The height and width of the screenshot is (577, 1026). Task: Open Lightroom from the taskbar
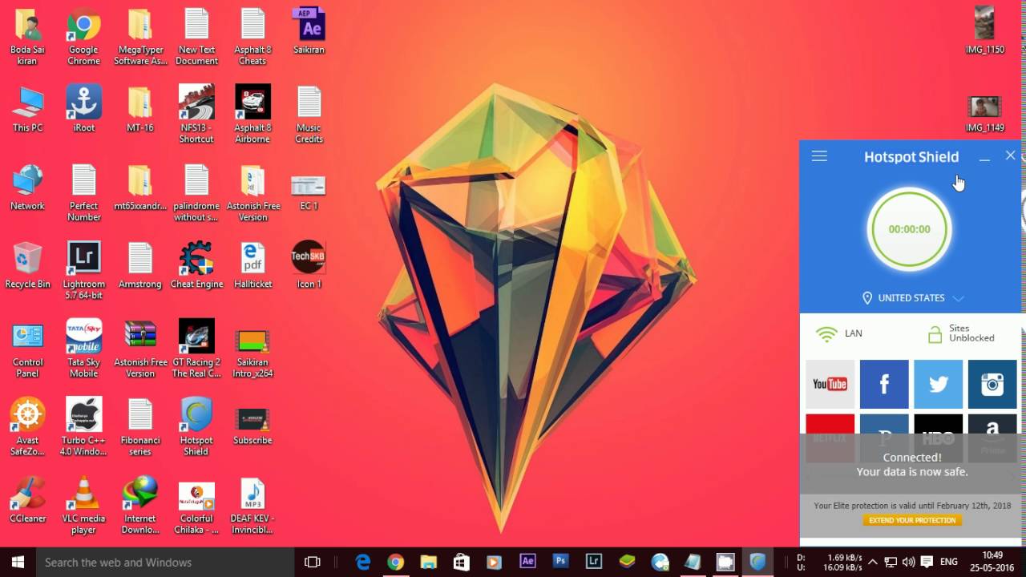click(x=594, y=563)
